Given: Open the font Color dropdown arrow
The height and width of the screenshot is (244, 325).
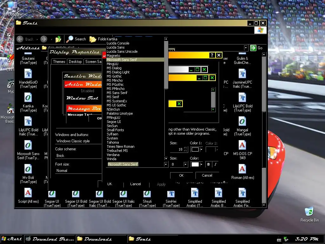Looking at the screenshot, I should point(201,164).
